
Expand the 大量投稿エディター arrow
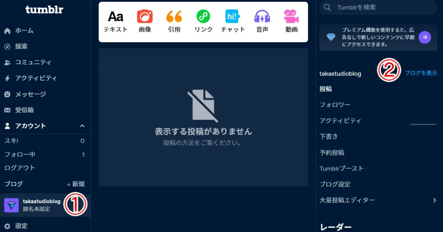click(x=434, y=200)
